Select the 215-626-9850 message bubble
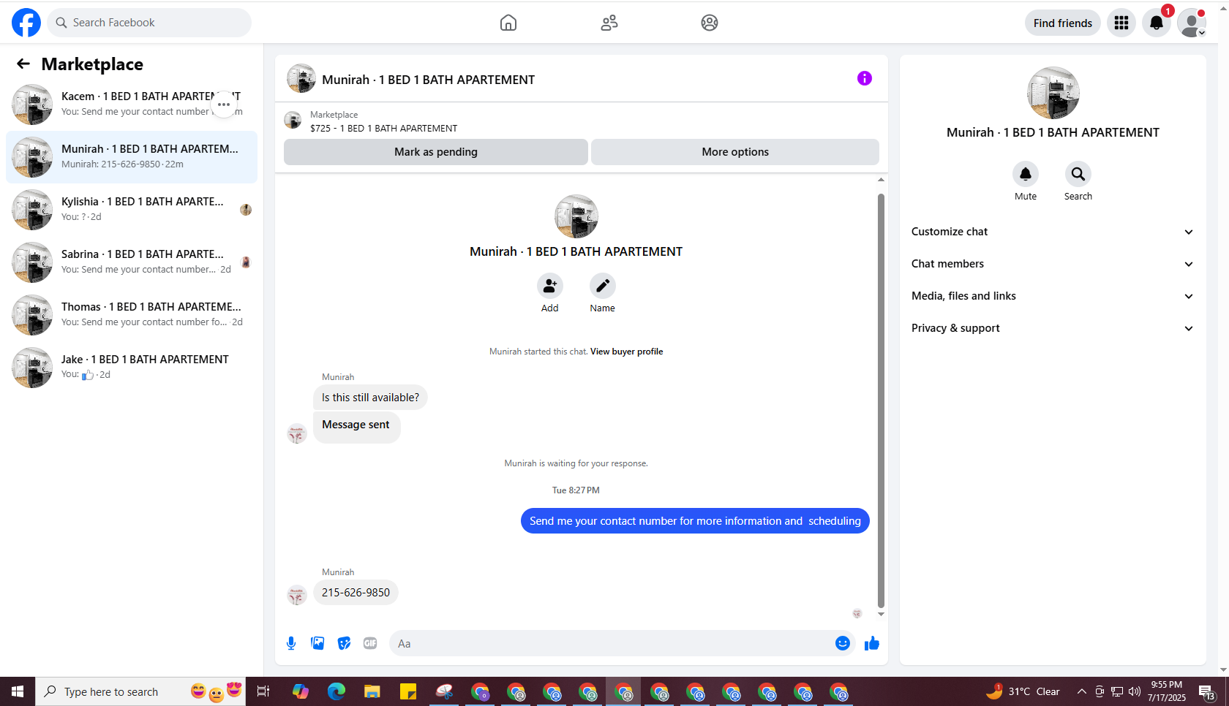The image size is (1229, 706). [x=356, y=593]
